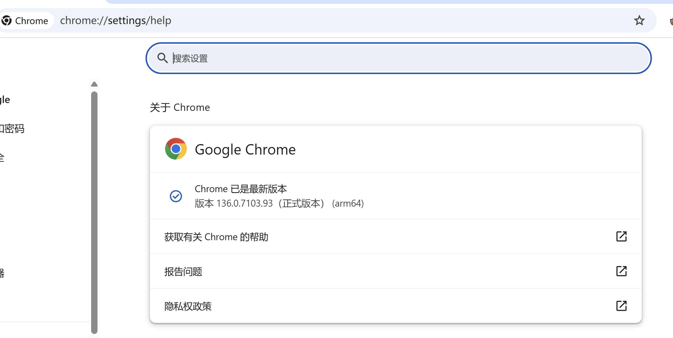Open the 报告问题 row
Image resolution: width=673 pixels, height=338 pixels.
396,271
